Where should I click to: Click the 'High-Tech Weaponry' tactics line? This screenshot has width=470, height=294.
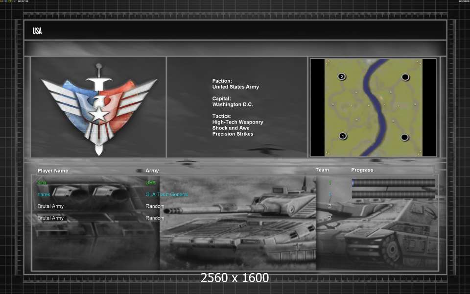pos(238,122)
